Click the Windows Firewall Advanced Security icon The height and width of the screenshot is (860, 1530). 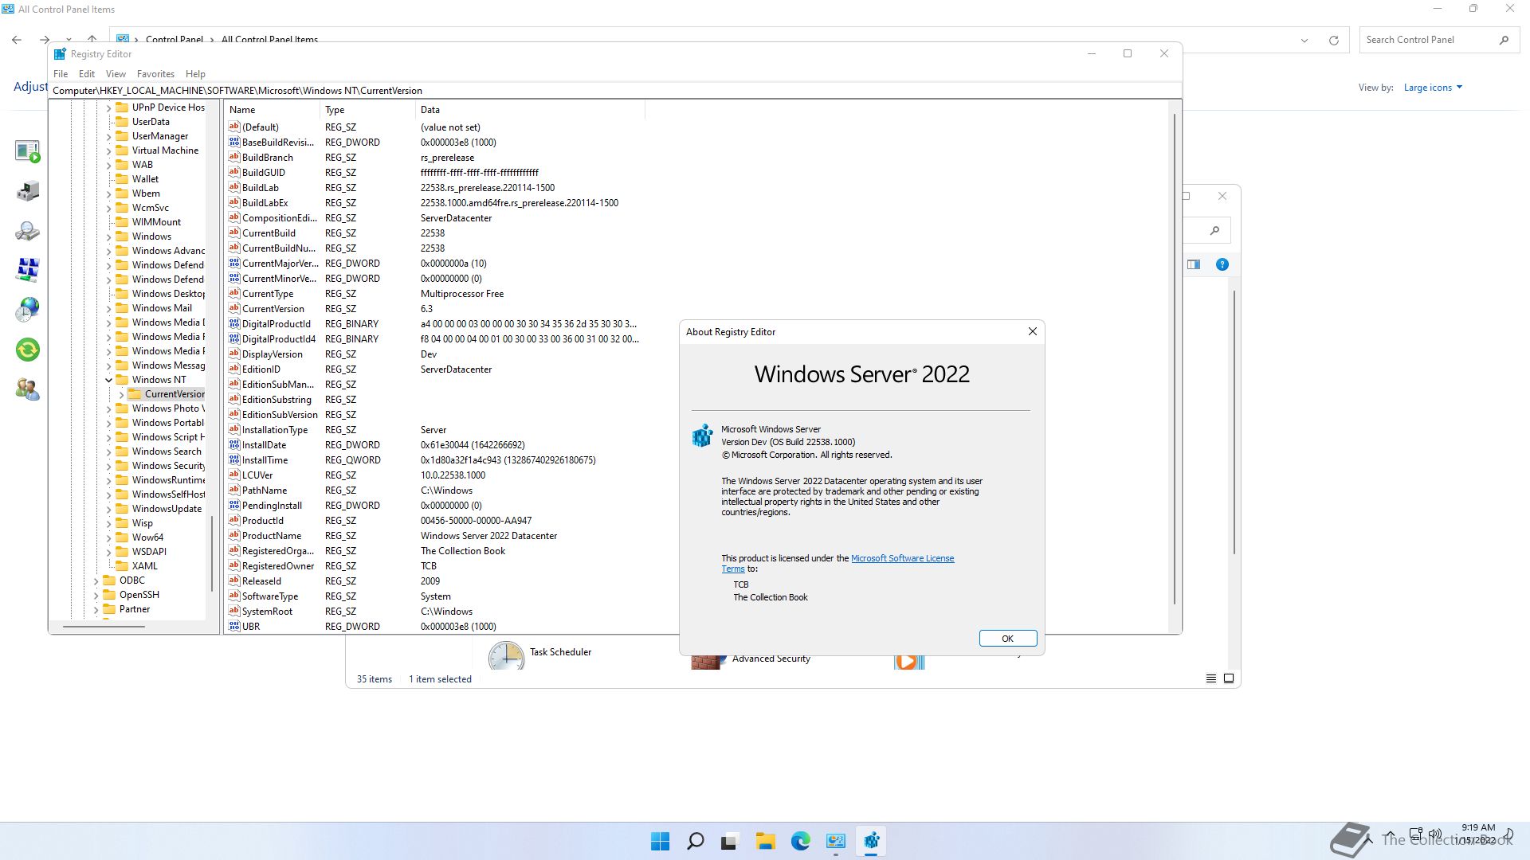(x=708, y=661)
